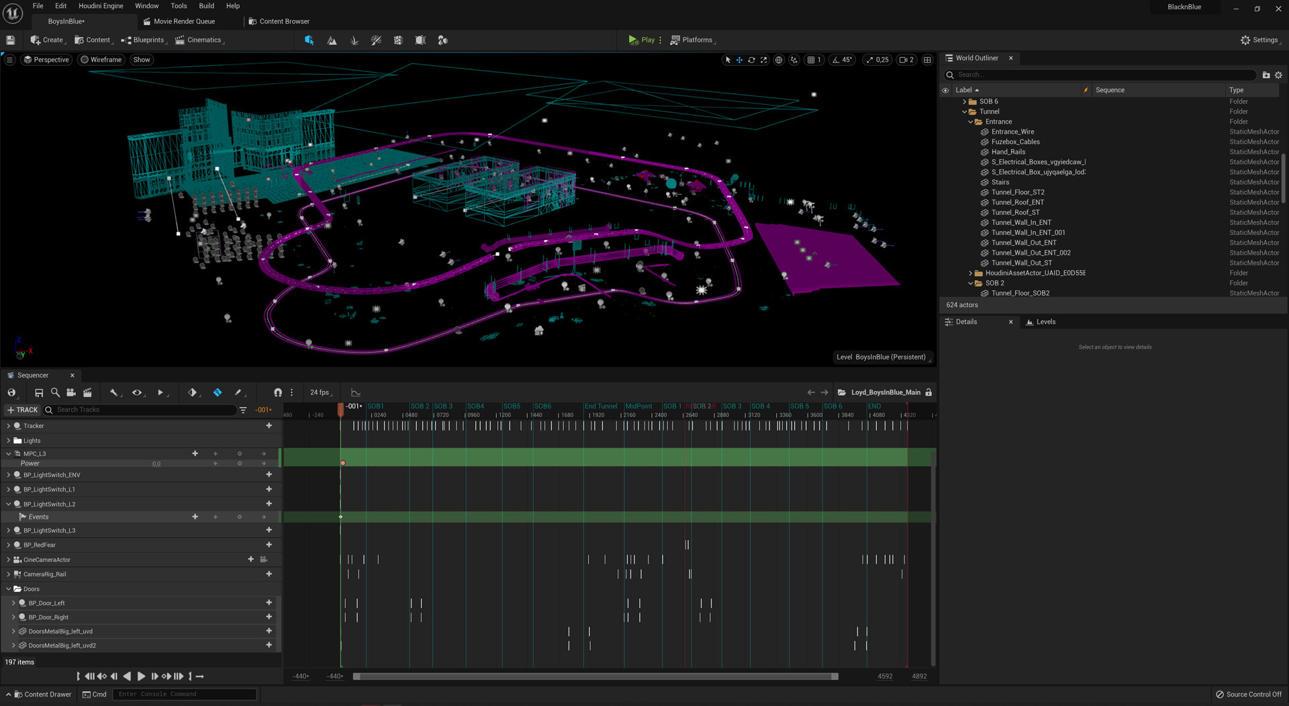Open the Sequencer curve editor
This screenshot has width=1289, height=706.
356,392
